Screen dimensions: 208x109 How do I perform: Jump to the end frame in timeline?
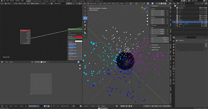click(x=131, y=106)
